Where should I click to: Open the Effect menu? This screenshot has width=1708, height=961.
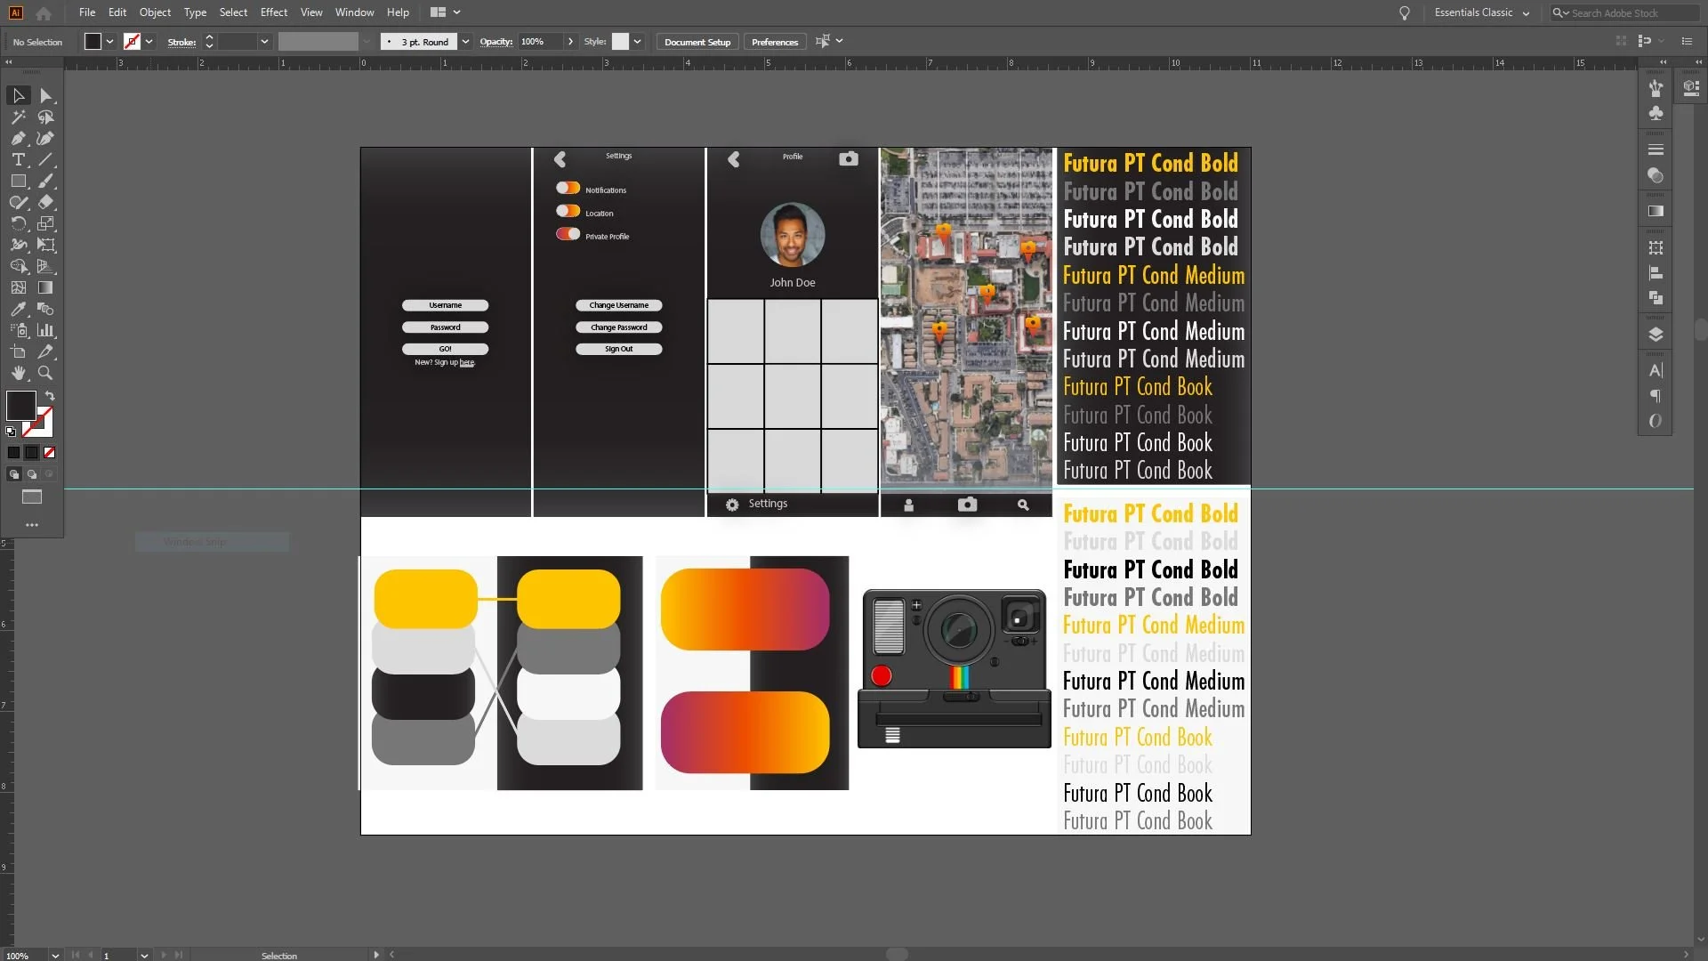point(273,12)
